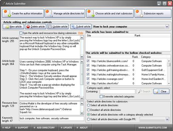Click the Submit article button
The height and width of the screenshot is (131, 173).
(81, 27)
